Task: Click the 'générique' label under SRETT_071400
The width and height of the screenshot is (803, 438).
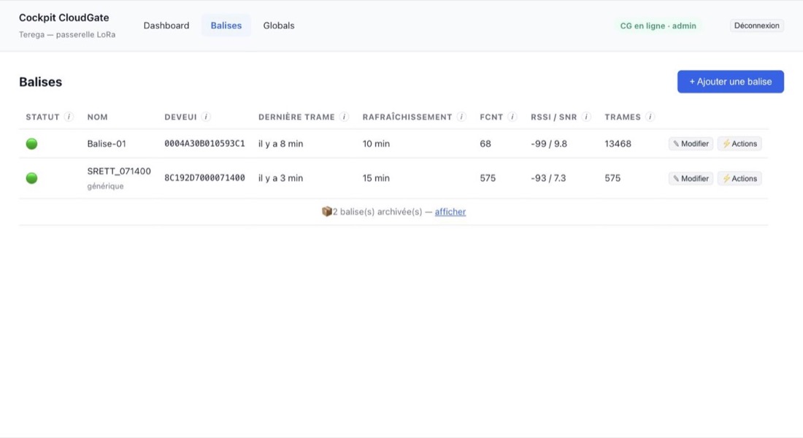Action: tap(106, 186)
